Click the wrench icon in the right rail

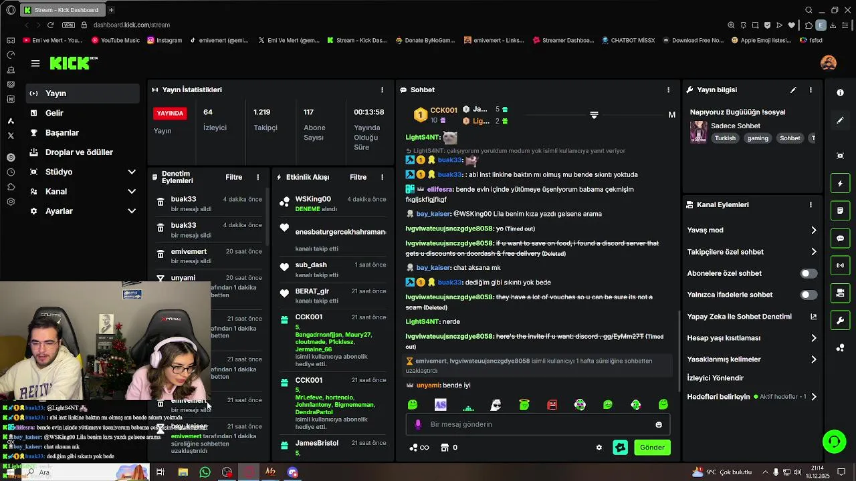tap(841, 320)
